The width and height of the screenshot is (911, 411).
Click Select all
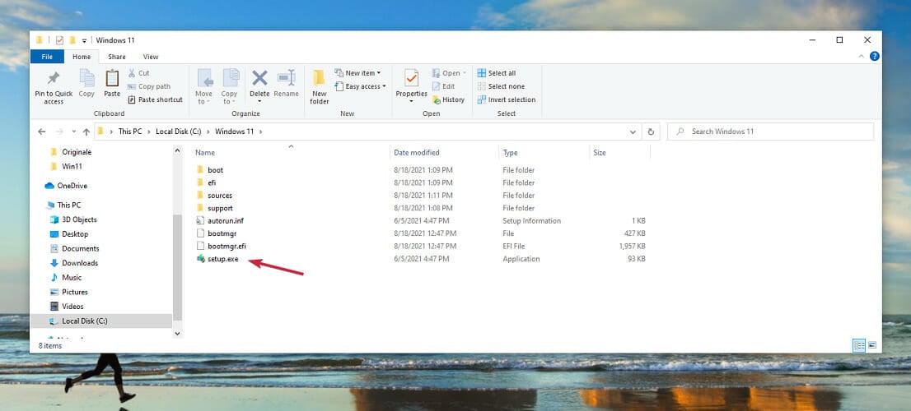tap(497, 73)
